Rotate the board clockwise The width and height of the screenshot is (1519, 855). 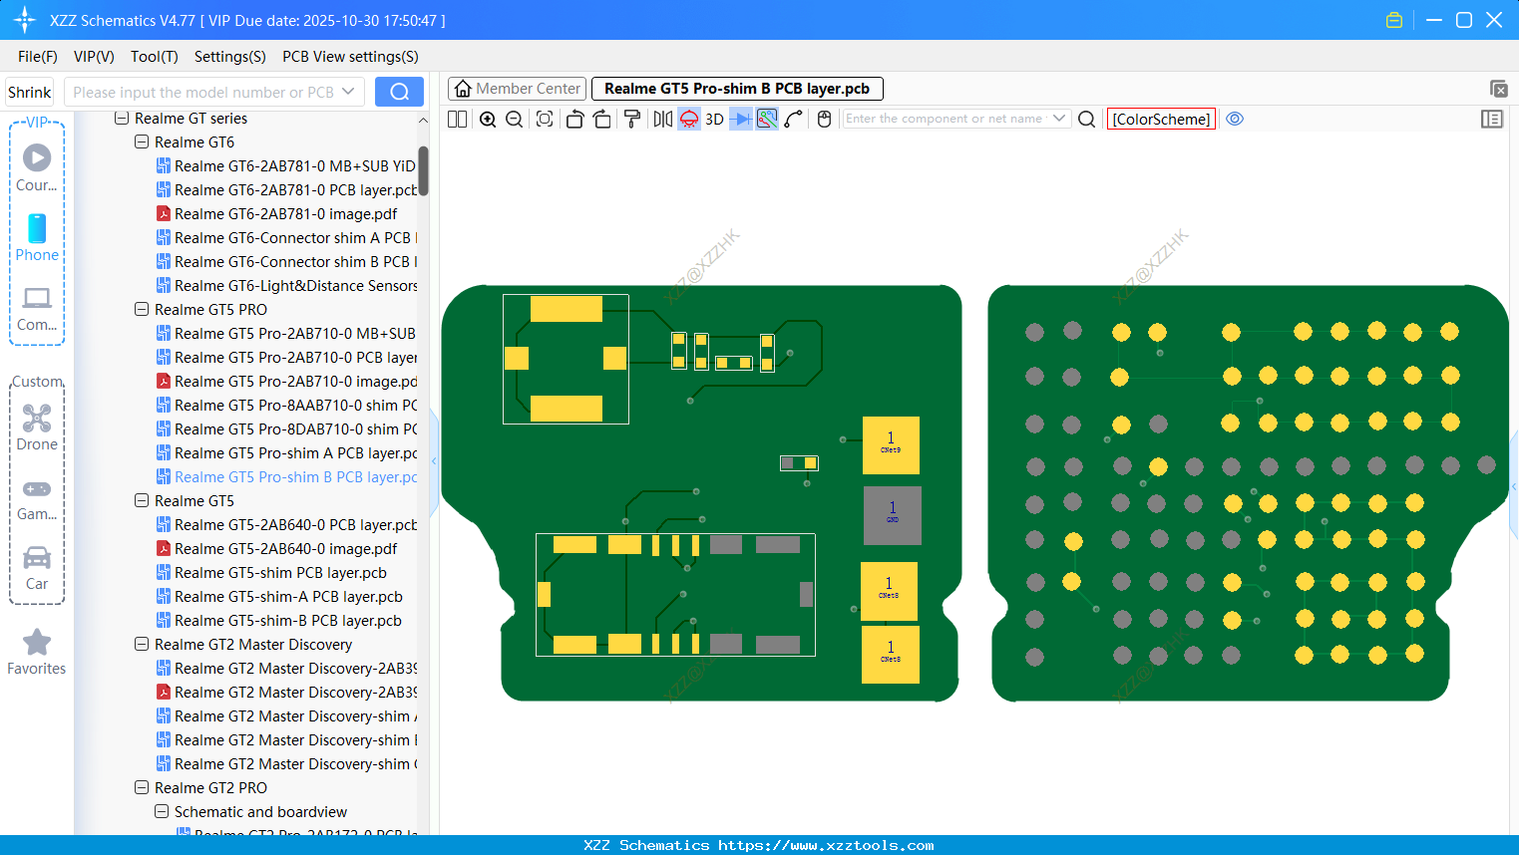[x=602, y=119]
